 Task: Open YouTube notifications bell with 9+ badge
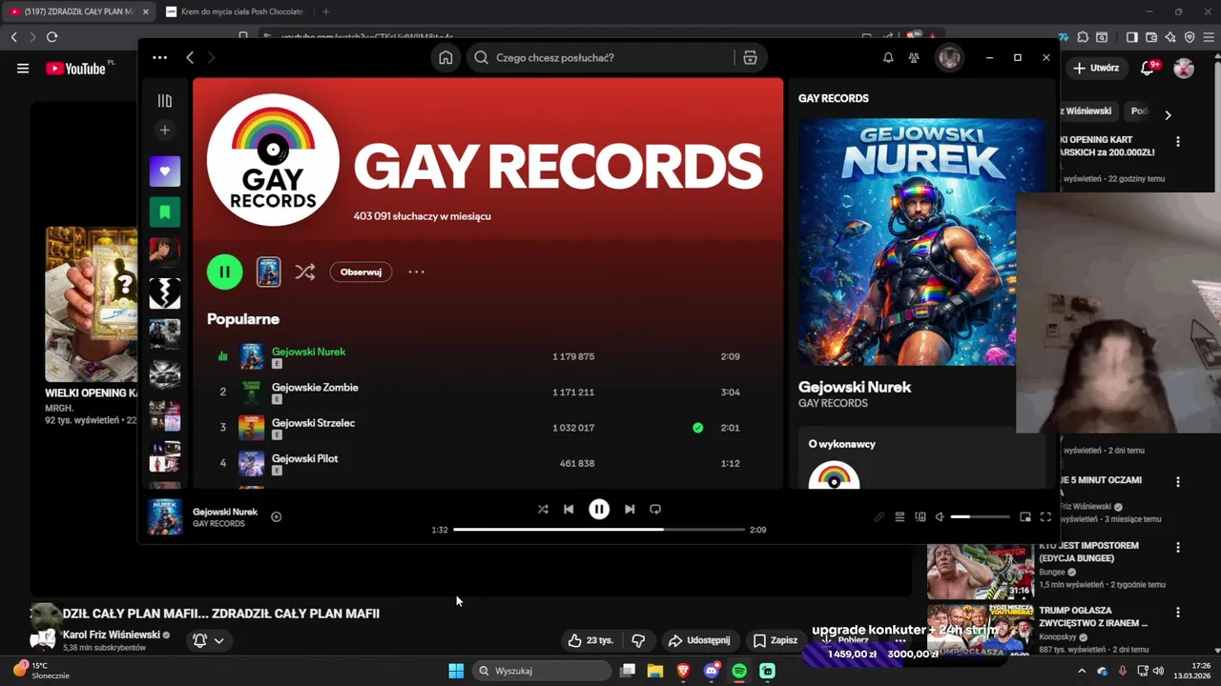pyautogui.click(x=1149, y=68)
